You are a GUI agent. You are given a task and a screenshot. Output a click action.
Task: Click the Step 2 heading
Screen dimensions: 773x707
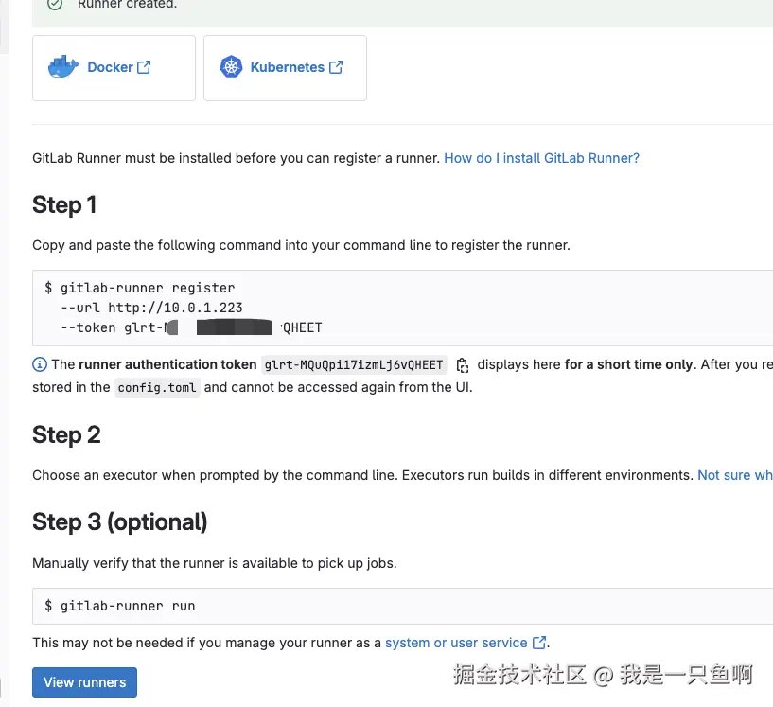(x=66, y=434)
